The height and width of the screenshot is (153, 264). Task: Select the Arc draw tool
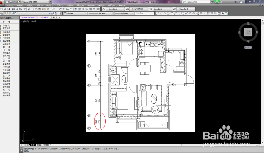click(176, 13)
